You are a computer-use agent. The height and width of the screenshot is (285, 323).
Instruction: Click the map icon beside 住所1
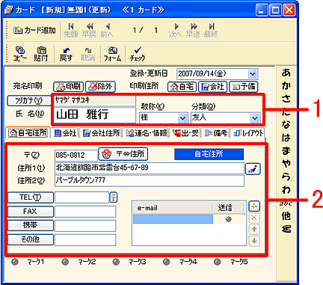(253, 169)
